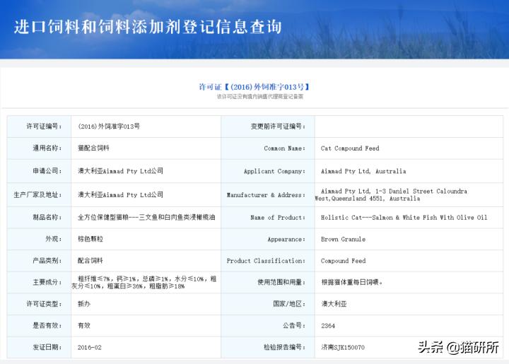Click the Name of Product label
This screenshot has height=364, width=509.
coord(278,218)
